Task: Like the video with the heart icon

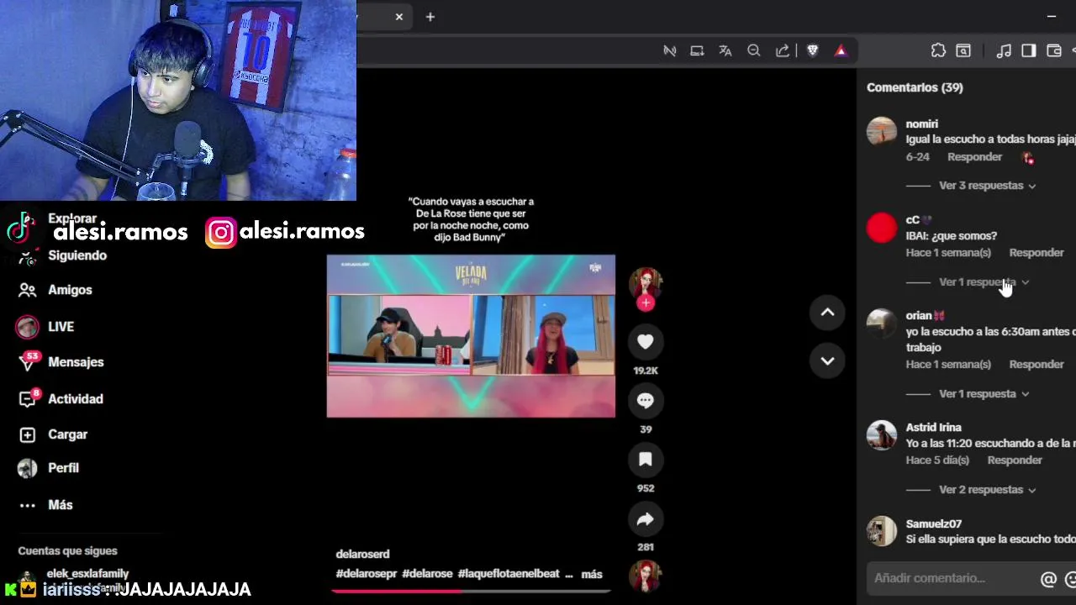Action: coord(646,342)
